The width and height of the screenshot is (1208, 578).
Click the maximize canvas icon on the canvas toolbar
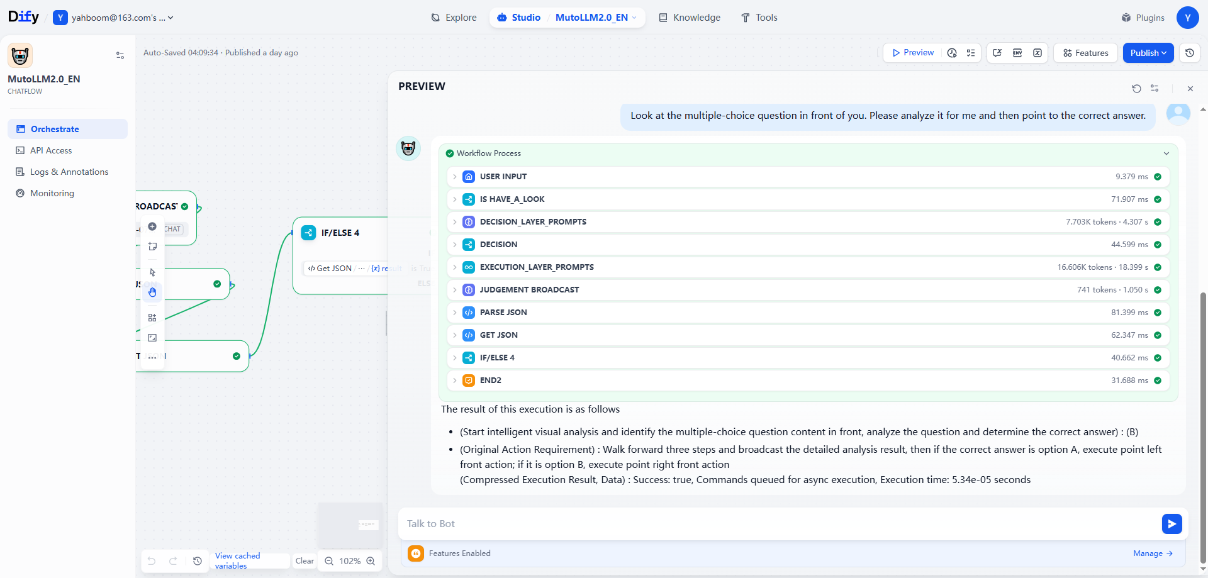tap(152, 338)
